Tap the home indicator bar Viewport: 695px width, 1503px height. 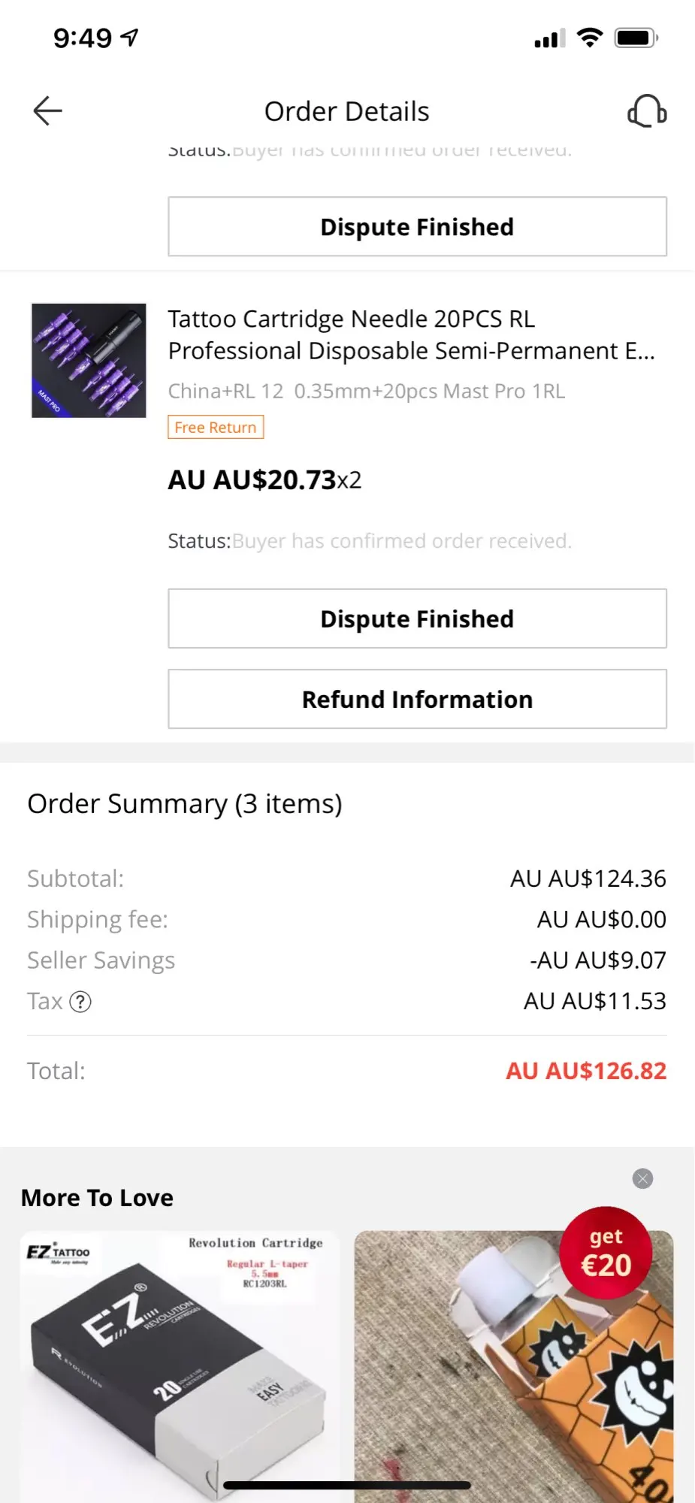[347, 1485]
